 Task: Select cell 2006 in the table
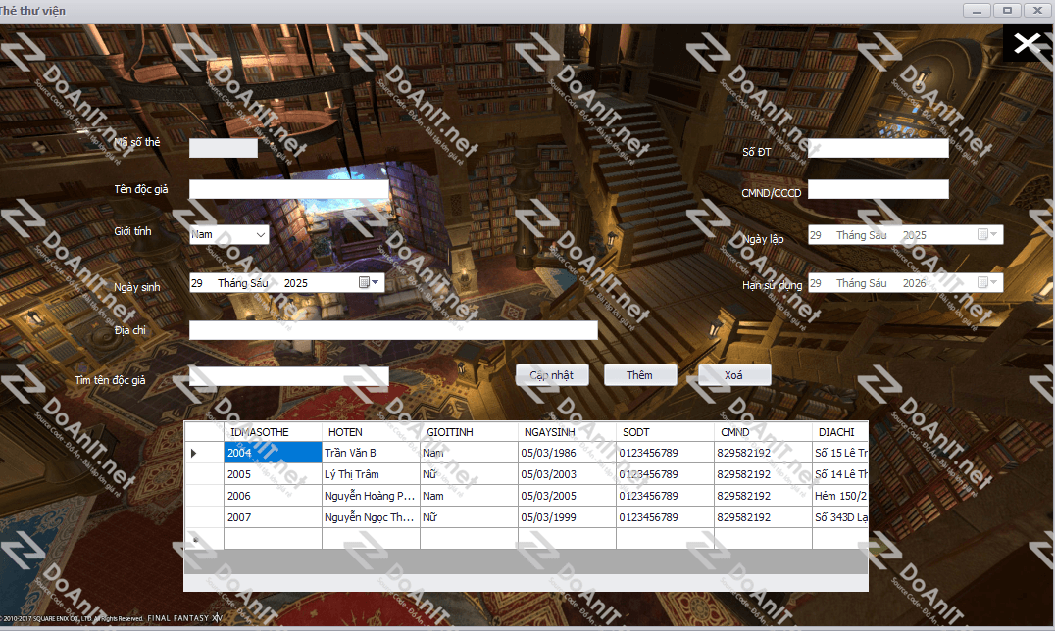(273, 496)
